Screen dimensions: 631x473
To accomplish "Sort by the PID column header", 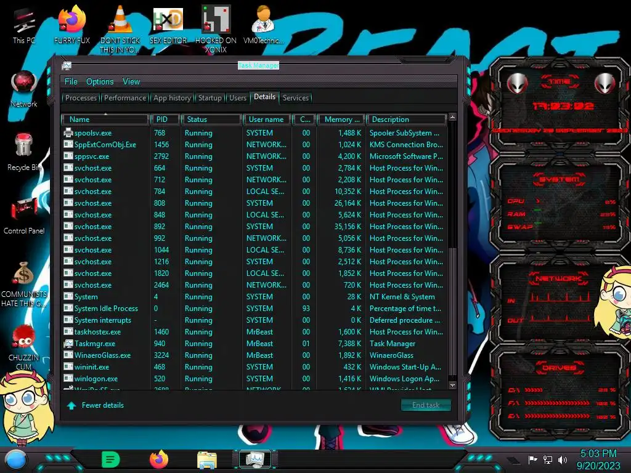I will point(165,119).
